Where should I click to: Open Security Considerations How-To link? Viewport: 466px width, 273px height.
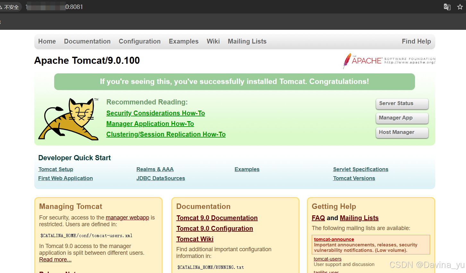pos(156,113)
